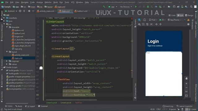The height and width of the screenshot is (111, 198).
Task: Open the No Devices dropdown
Action: [x=126, y=7]
